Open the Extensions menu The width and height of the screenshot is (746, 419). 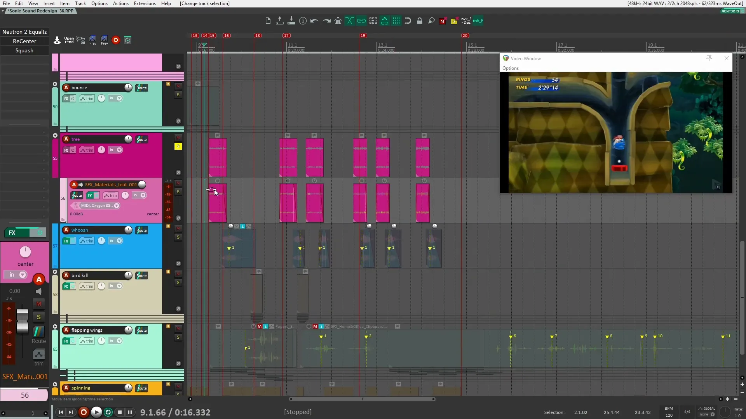145,3
